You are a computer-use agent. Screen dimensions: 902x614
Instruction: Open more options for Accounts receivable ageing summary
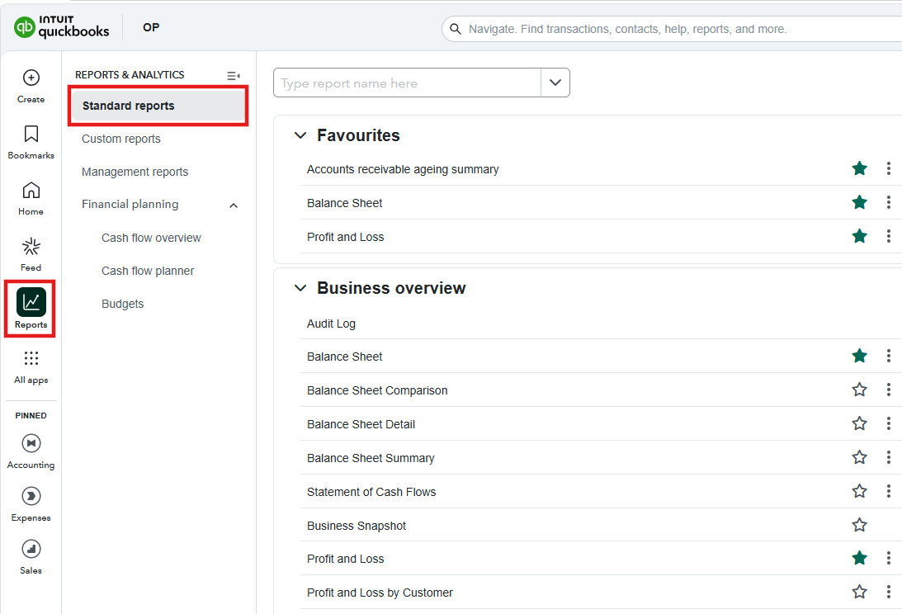point(889,168)
